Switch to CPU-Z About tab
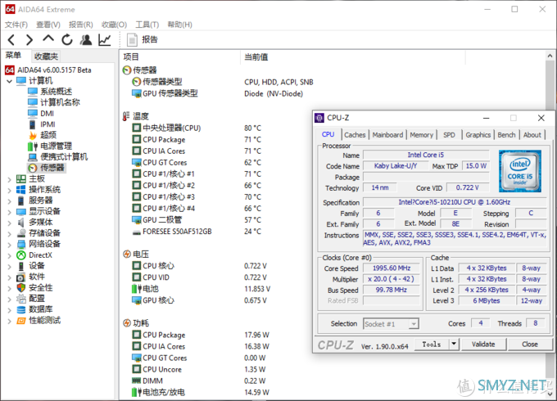557x401 pixels. [x=532, y=135]
